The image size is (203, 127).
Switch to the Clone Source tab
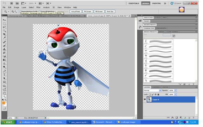tap(172, 32)
